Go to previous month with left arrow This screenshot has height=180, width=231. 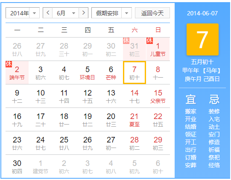tap(47, 13)
